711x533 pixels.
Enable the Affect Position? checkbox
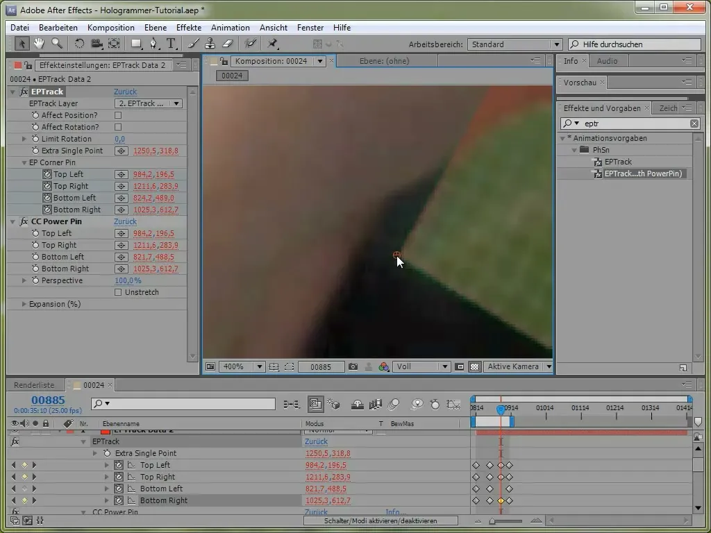pos(118,116)
